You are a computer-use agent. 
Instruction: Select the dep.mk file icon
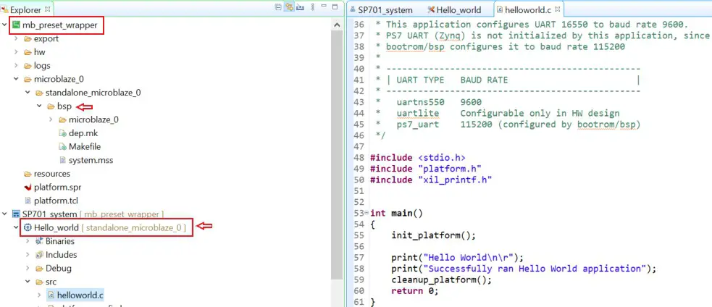pyautogui.click(x=63, y=133)
